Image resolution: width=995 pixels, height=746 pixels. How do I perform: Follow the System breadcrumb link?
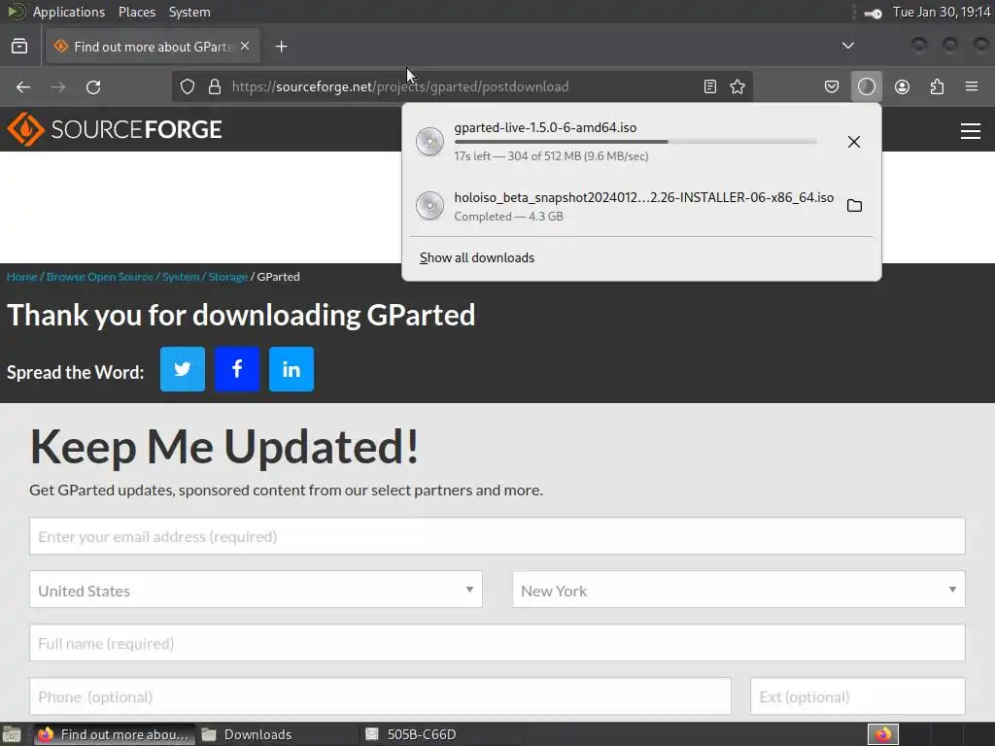180,277
